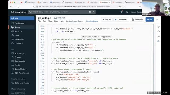Viewport: 170px width, 95px height.
Task: Bookmark this page with star icon
Action: (x=125, y=7)
